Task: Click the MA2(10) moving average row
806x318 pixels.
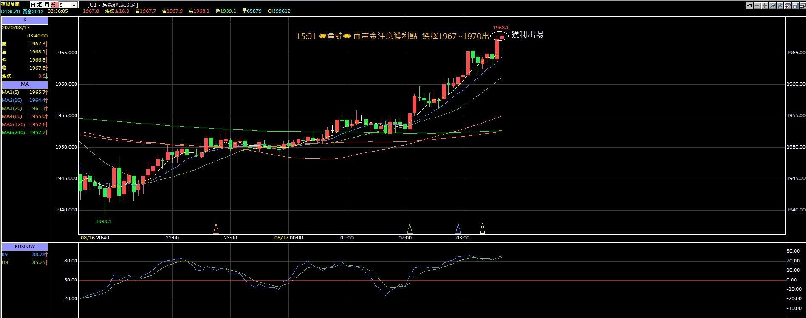Action: (25, 100)
